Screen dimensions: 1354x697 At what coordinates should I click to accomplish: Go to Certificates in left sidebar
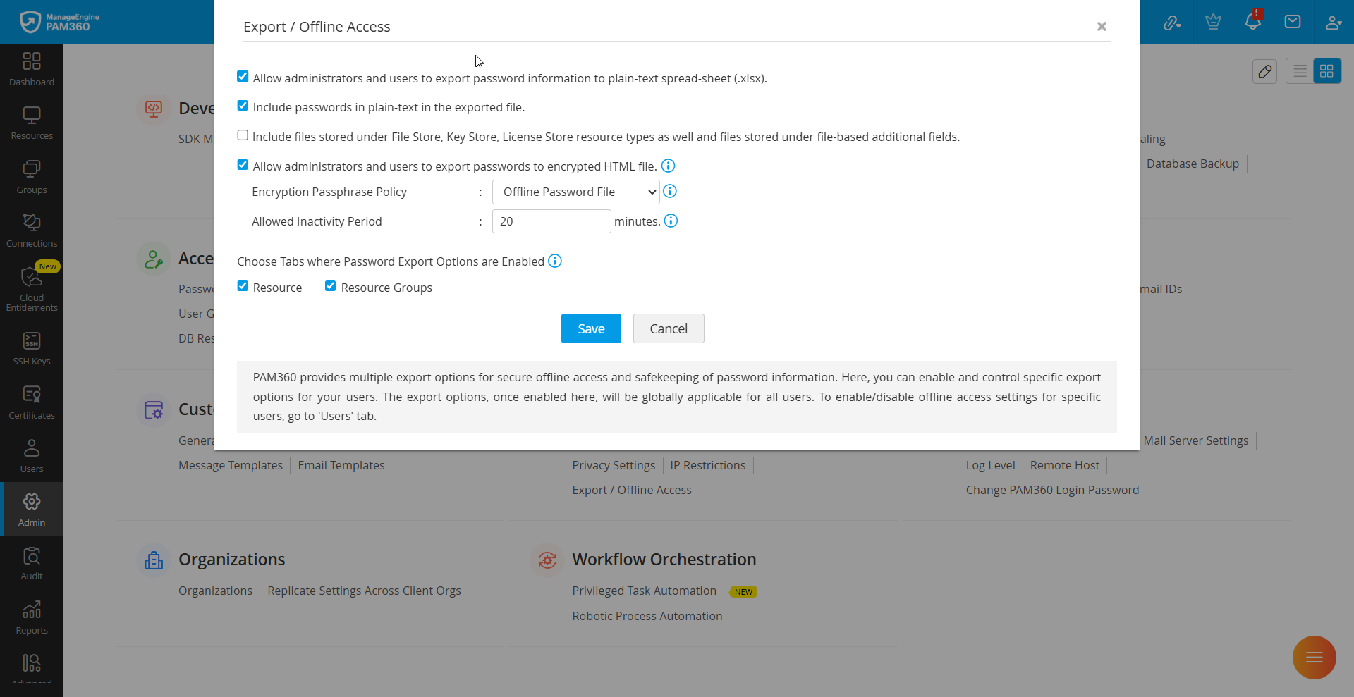32,403
